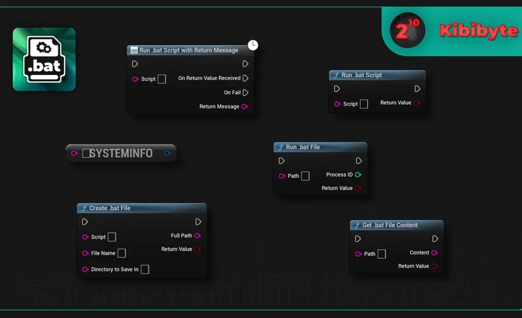This screenshot has width=522, height=318.
Task: Click the On Return Value Received exec pin
Action: point(246,78)
